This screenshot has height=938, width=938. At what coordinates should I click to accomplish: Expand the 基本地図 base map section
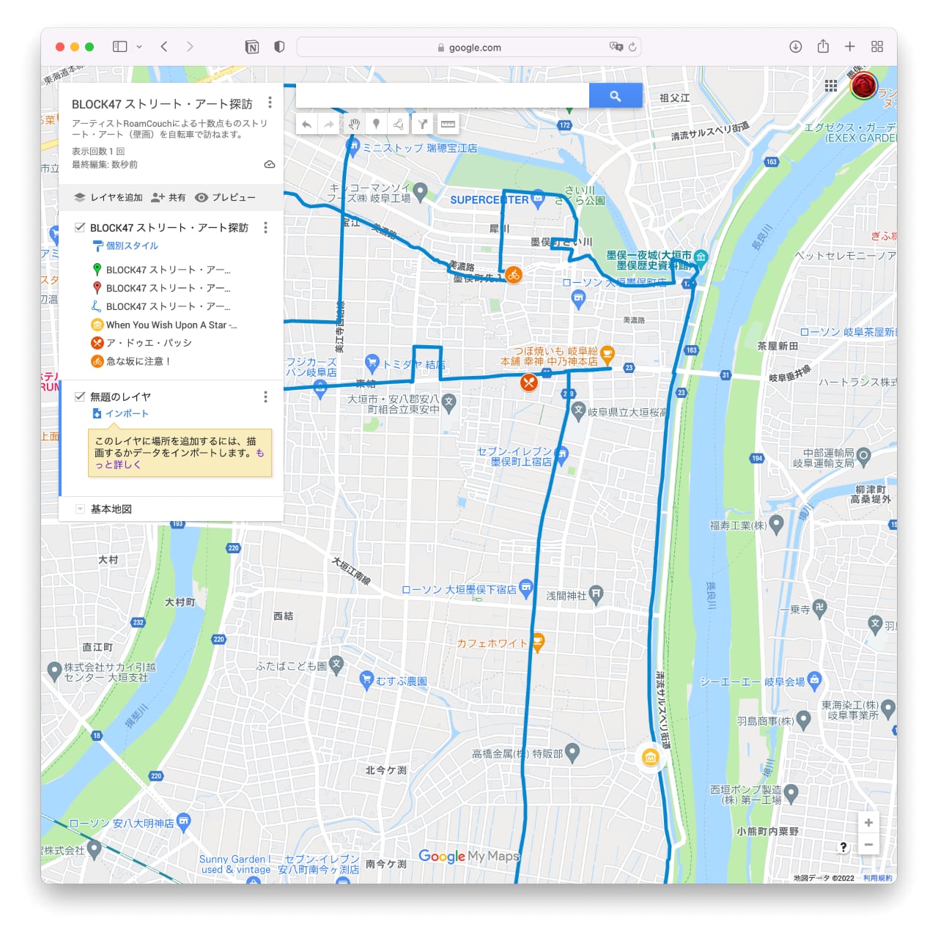click(81, 509)
